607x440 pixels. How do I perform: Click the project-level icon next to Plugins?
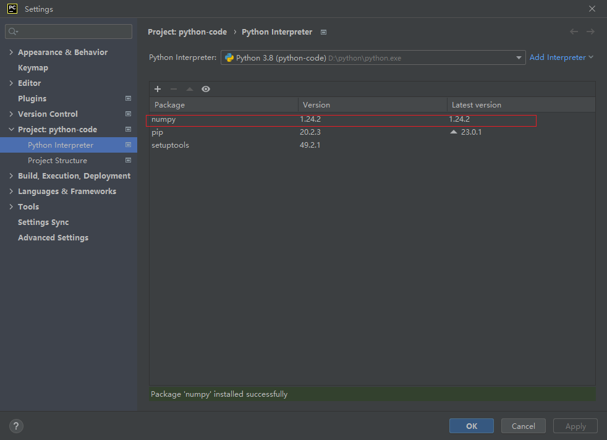pos(128,98)
